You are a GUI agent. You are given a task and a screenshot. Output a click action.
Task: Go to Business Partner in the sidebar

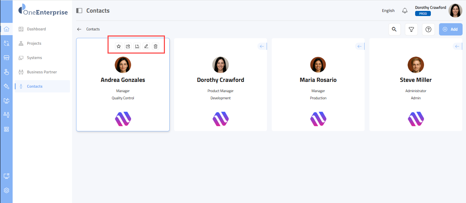(x=42, y=72)
